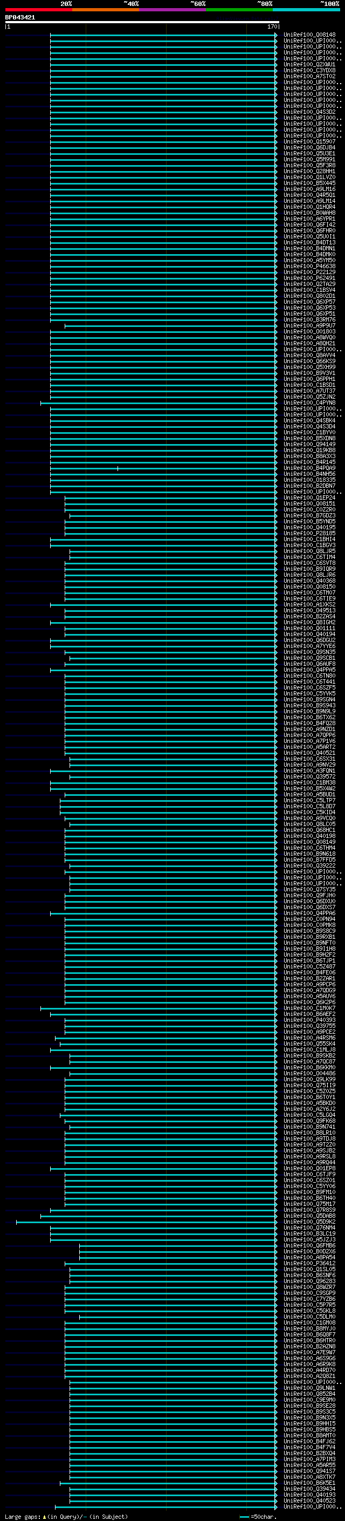
Task: Click label UniRef100_Q9SN35
Action: (x=309, y=652)
